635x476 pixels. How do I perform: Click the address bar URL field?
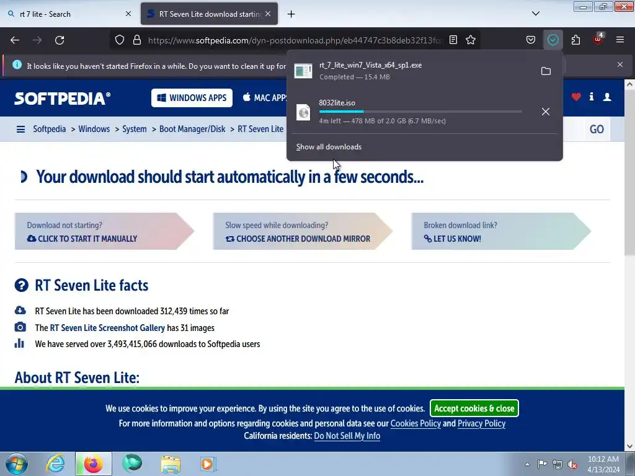pyautogui.click(x=295, y=40)
